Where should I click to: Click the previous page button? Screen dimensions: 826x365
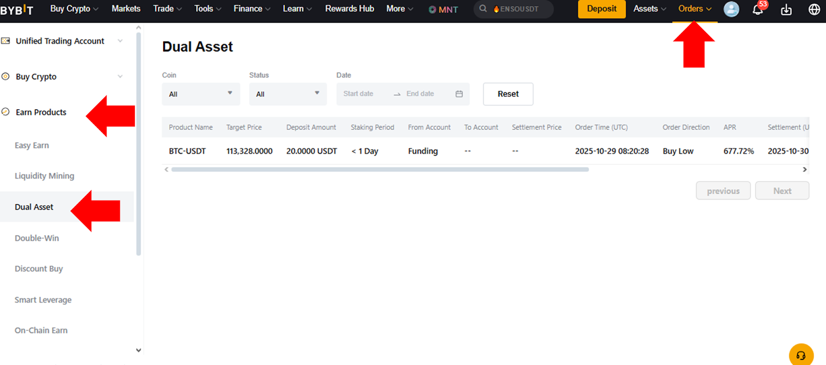point(723,191)
